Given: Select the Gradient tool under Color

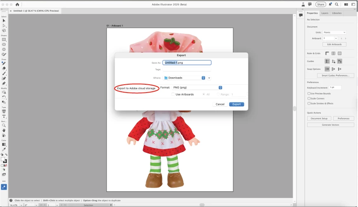Looking at the screenshot, I should click(x=4, y=145).
